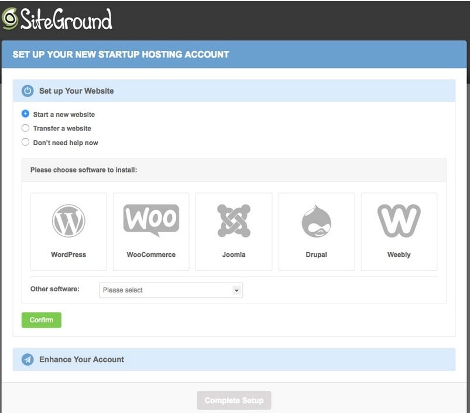Click the Set Up Your New Startup Hosting Account title
Screen dimensions: 470x413
(x=121, y=54)
